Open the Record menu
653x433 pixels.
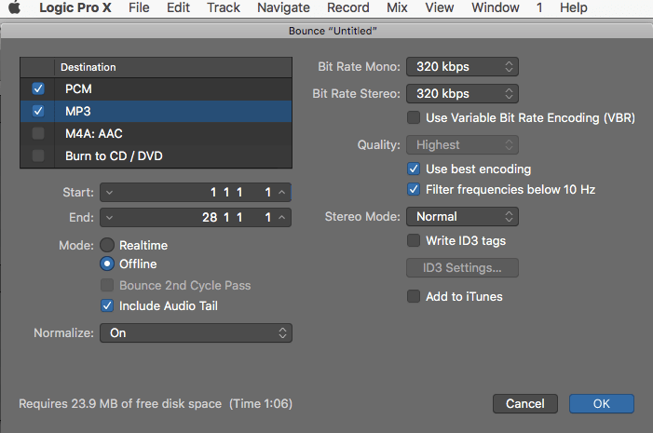click(348, 7)
